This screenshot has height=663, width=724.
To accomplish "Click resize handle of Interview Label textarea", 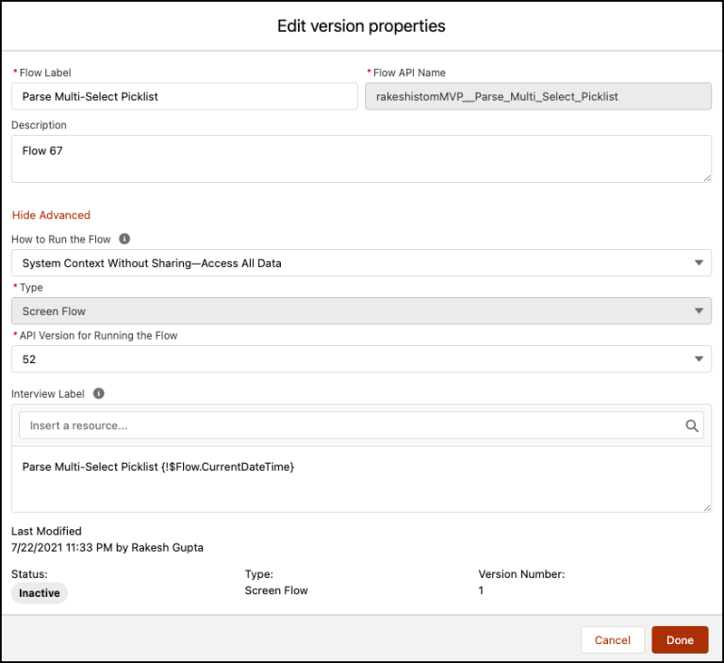I will [707, 508].
